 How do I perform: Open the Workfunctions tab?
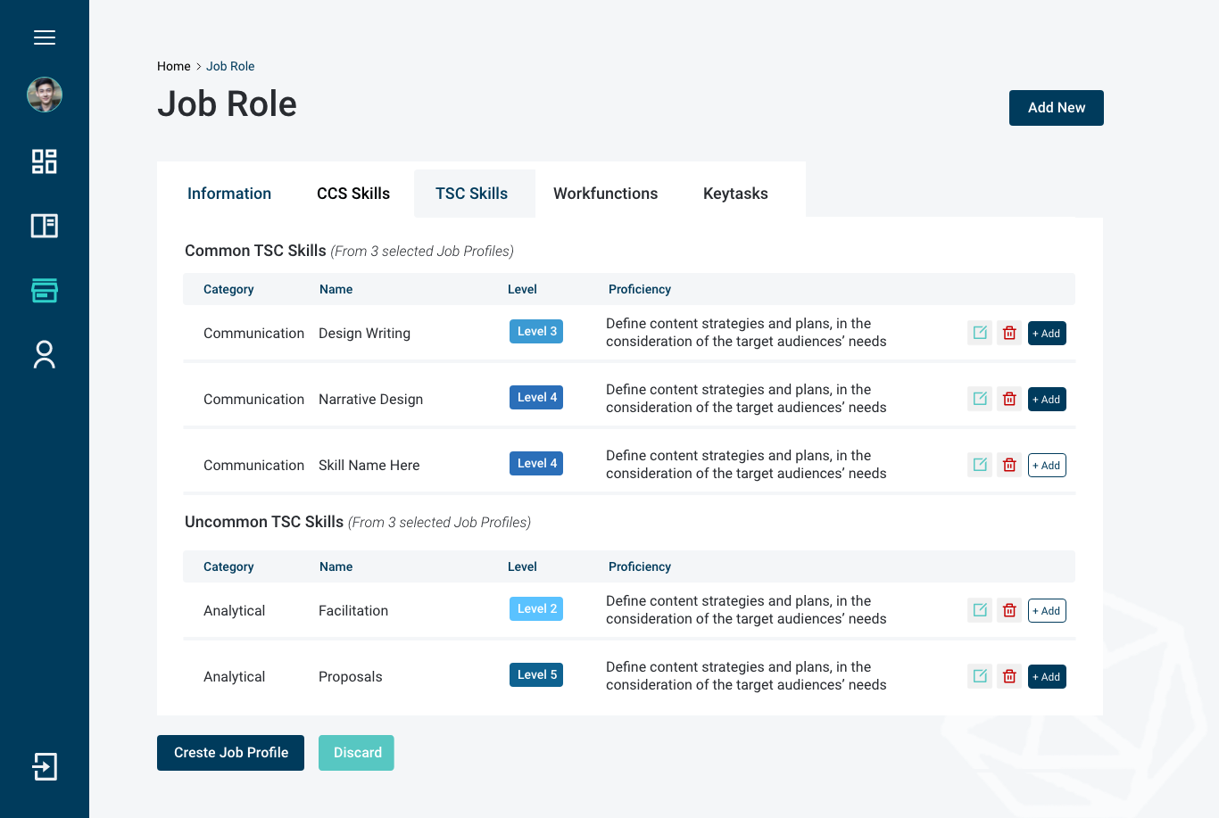tap(605, 194)
